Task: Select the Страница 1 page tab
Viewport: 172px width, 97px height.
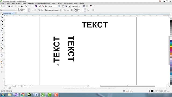Action: (x=28, y=86)
